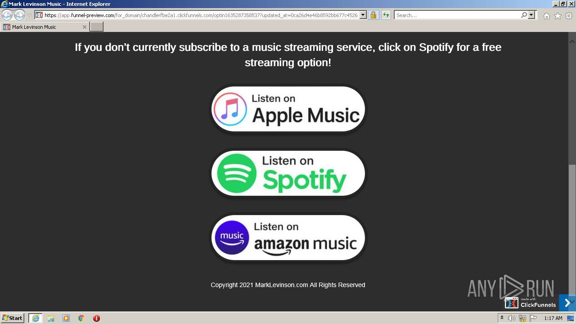Click the blue next arrow button
Viewport: 576px width, 324px height.
(567, 303)
